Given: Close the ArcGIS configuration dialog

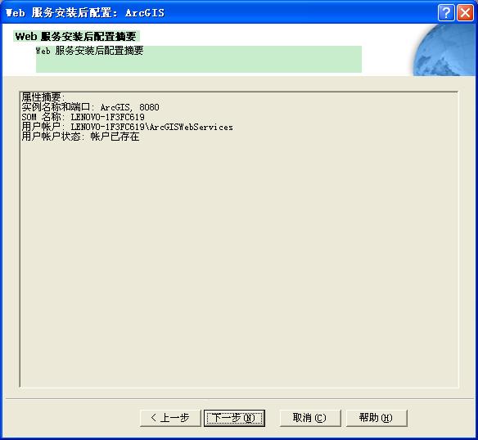Looking at the screenshot, I should [x=465, y=13].
